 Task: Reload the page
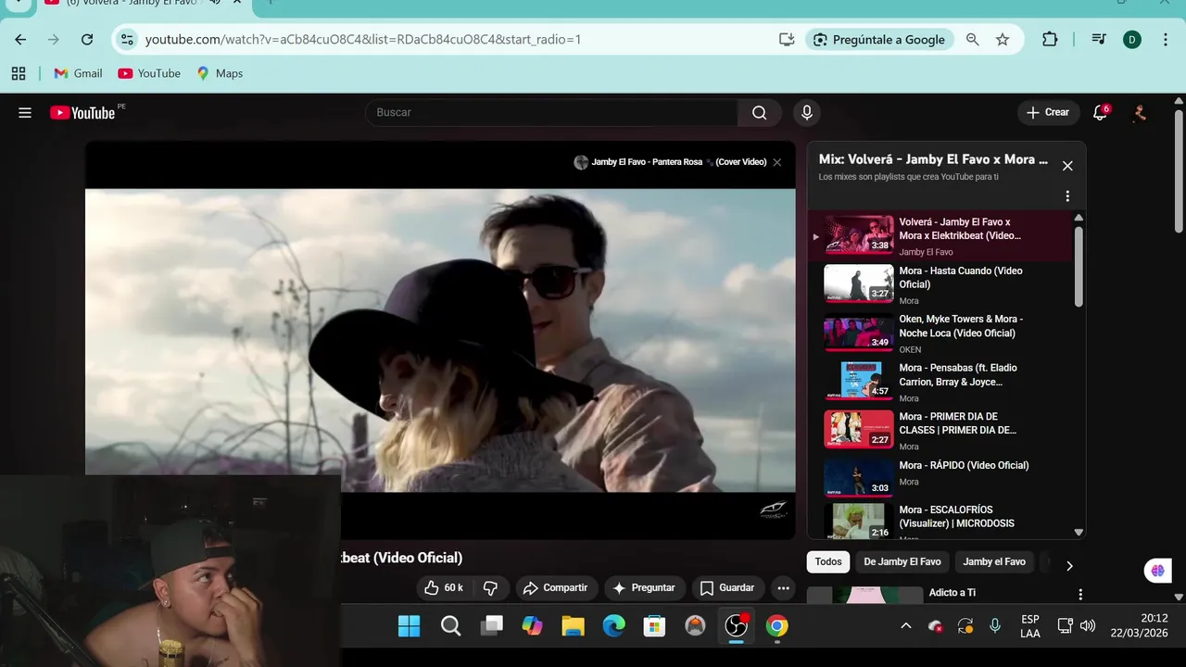tap(87, 39)
